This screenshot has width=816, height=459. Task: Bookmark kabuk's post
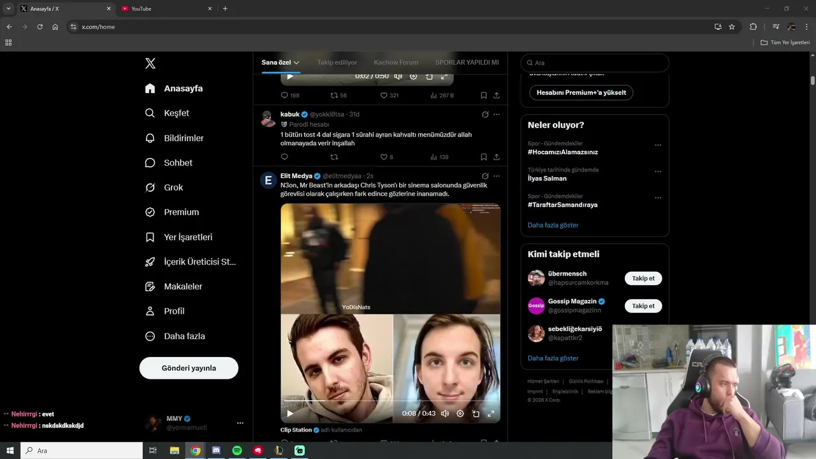click(483, 157)
